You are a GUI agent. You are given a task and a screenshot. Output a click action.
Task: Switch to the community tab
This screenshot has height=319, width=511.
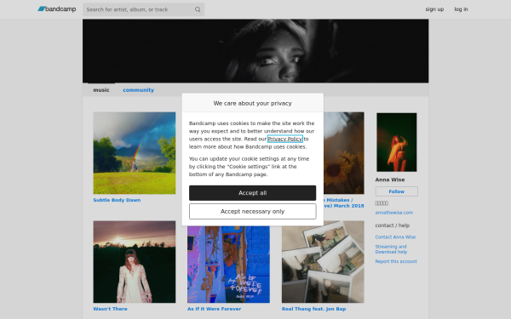[138, 90]
